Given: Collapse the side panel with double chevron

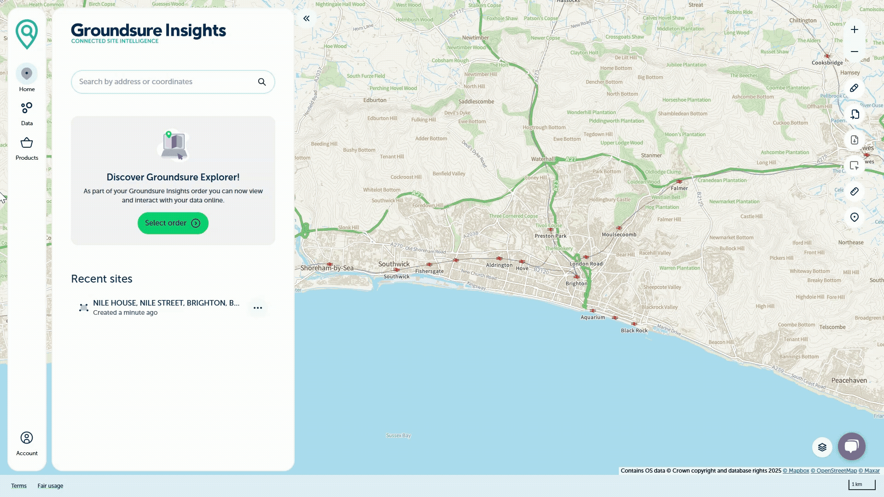Looking at the screenshot, I should pos(306,19).
